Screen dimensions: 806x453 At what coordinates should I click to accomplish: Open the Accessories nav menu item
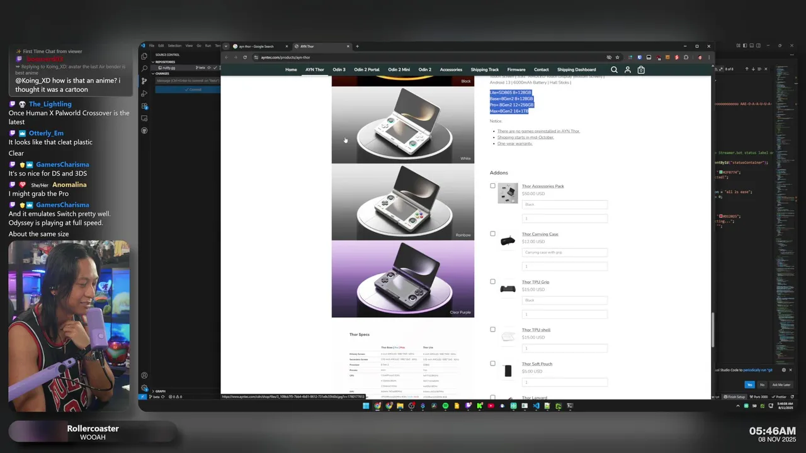click(451, 70)
